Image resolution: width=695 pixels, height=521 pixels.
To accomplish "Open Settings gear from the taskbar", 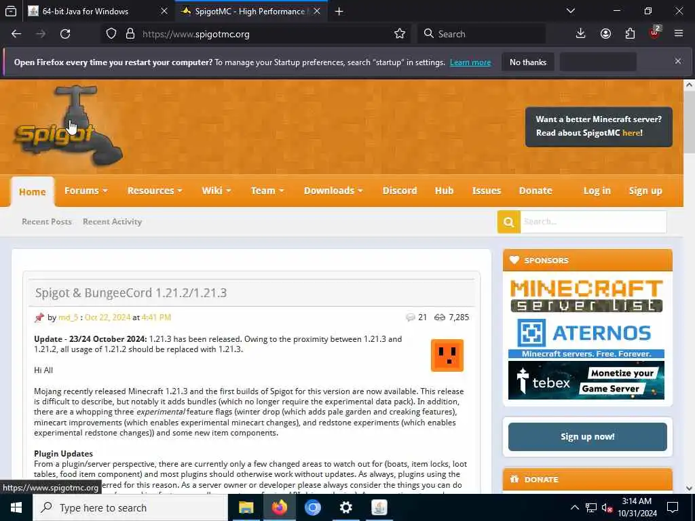I will tap(345, 507).
